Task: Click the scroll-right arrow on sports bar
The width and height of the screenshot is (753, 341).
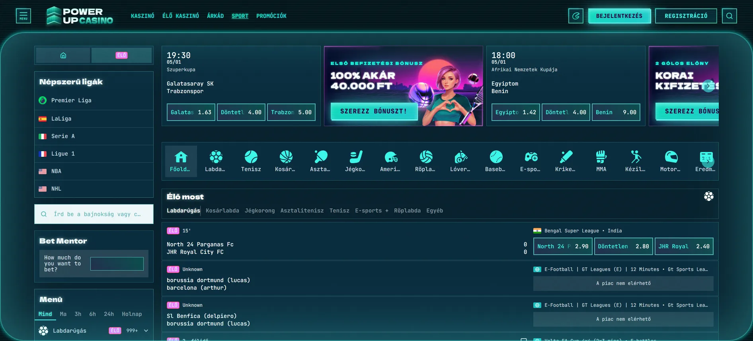Action: 708,161
